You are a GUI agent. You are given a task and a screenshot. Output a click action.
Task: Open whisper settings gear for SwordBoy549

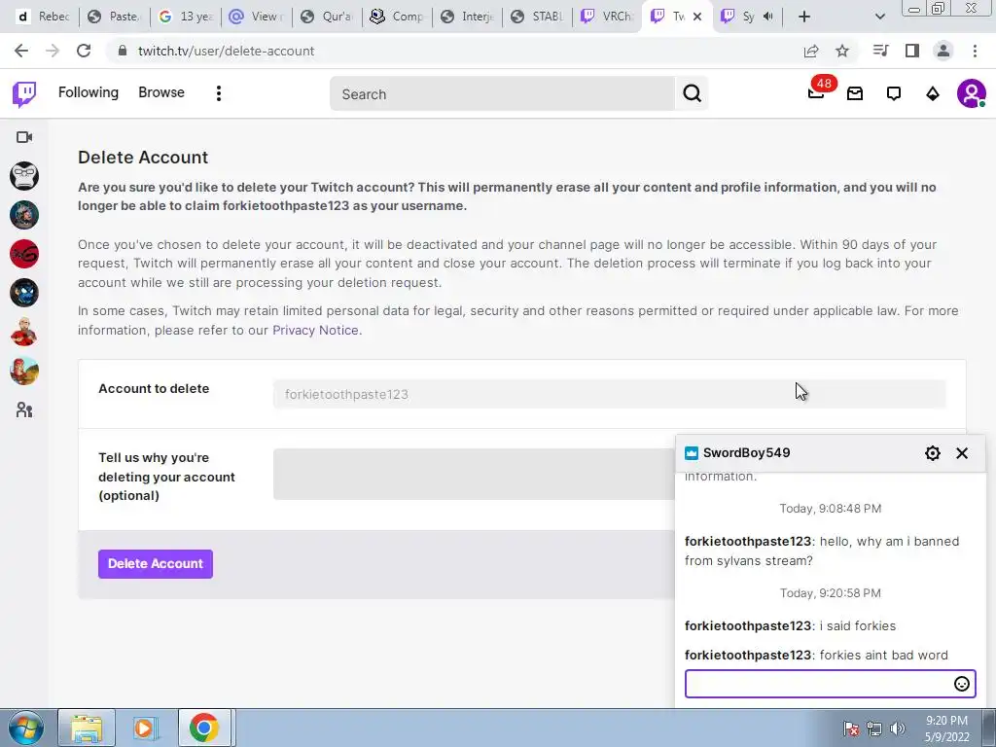933,453
